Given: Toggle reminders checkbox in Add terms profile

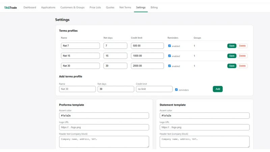Looking at the screenshot, I should (x=176, y=90).
